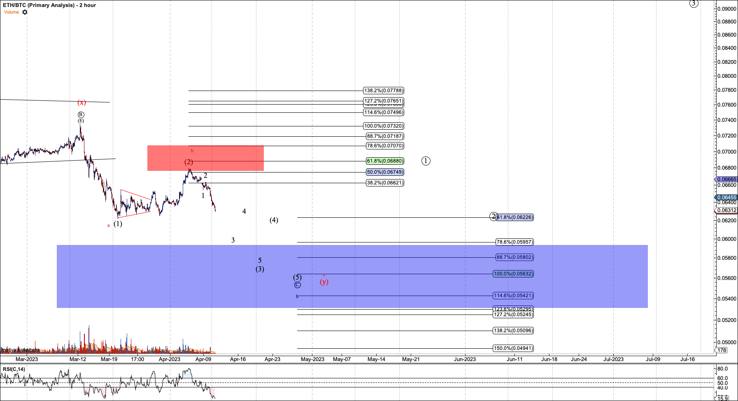Screen dimensions: 738x401
Task: Select the ETH/BTC (Primary Analysis) chart title
Action: click(x=49, y=5)
